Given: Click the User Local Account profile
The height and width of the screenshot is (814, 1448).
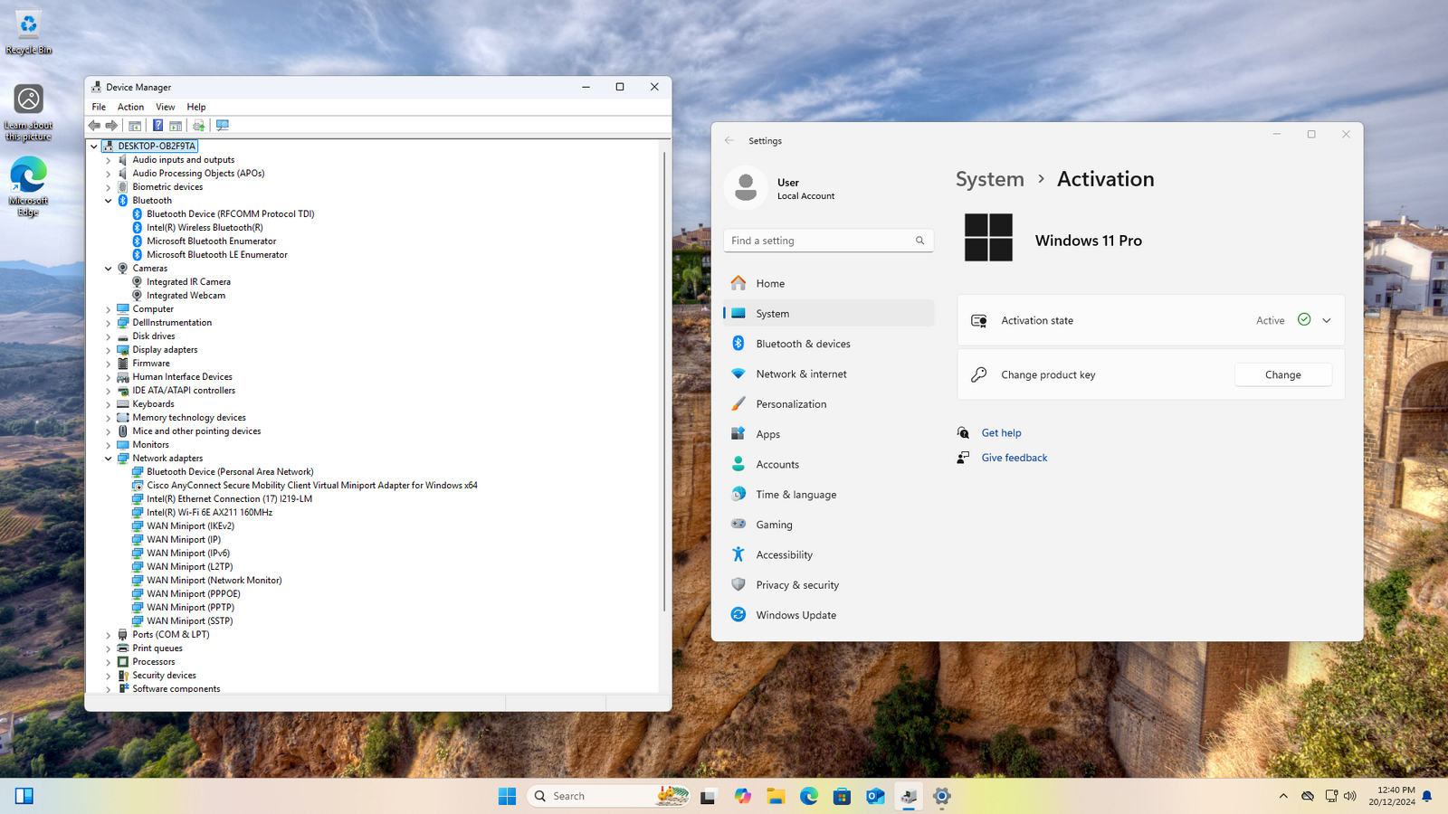Looking at the screenshot, I should tap(780, 188).
